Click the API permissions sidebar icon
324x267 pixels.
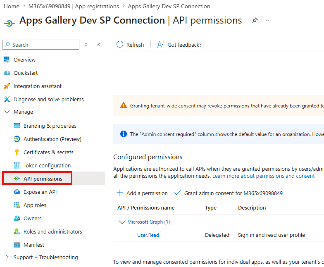coord(17,179)
